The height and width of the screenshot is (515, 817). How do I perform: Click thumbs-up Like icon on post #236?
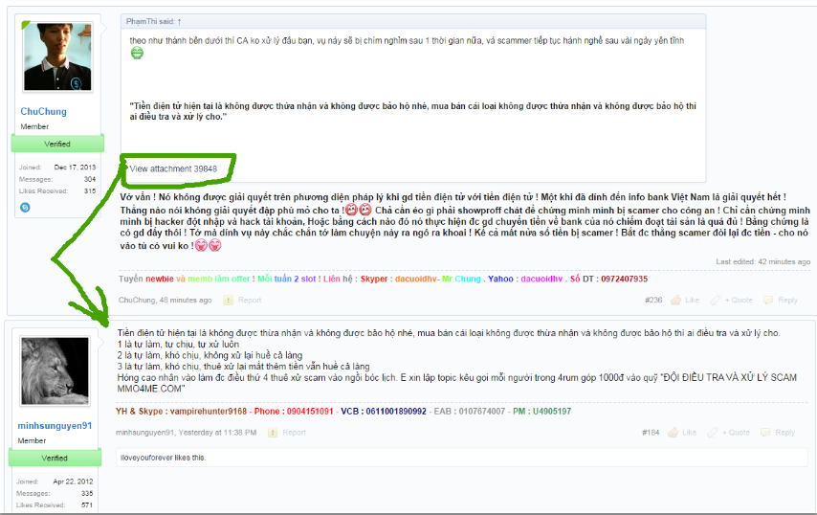tap(675, 300)
